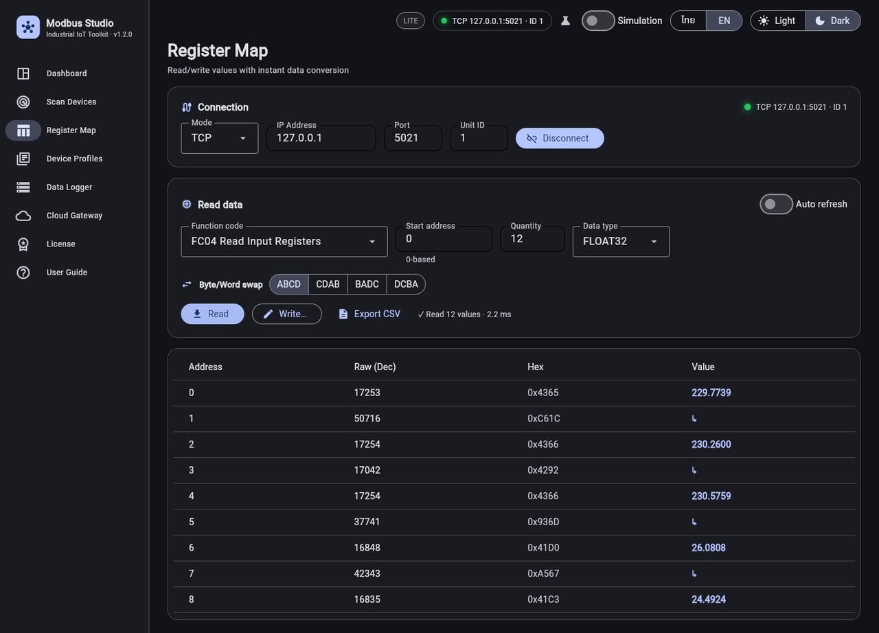Focus the IP Address input field
Screen dimensions: 879x633
point(321,138)
